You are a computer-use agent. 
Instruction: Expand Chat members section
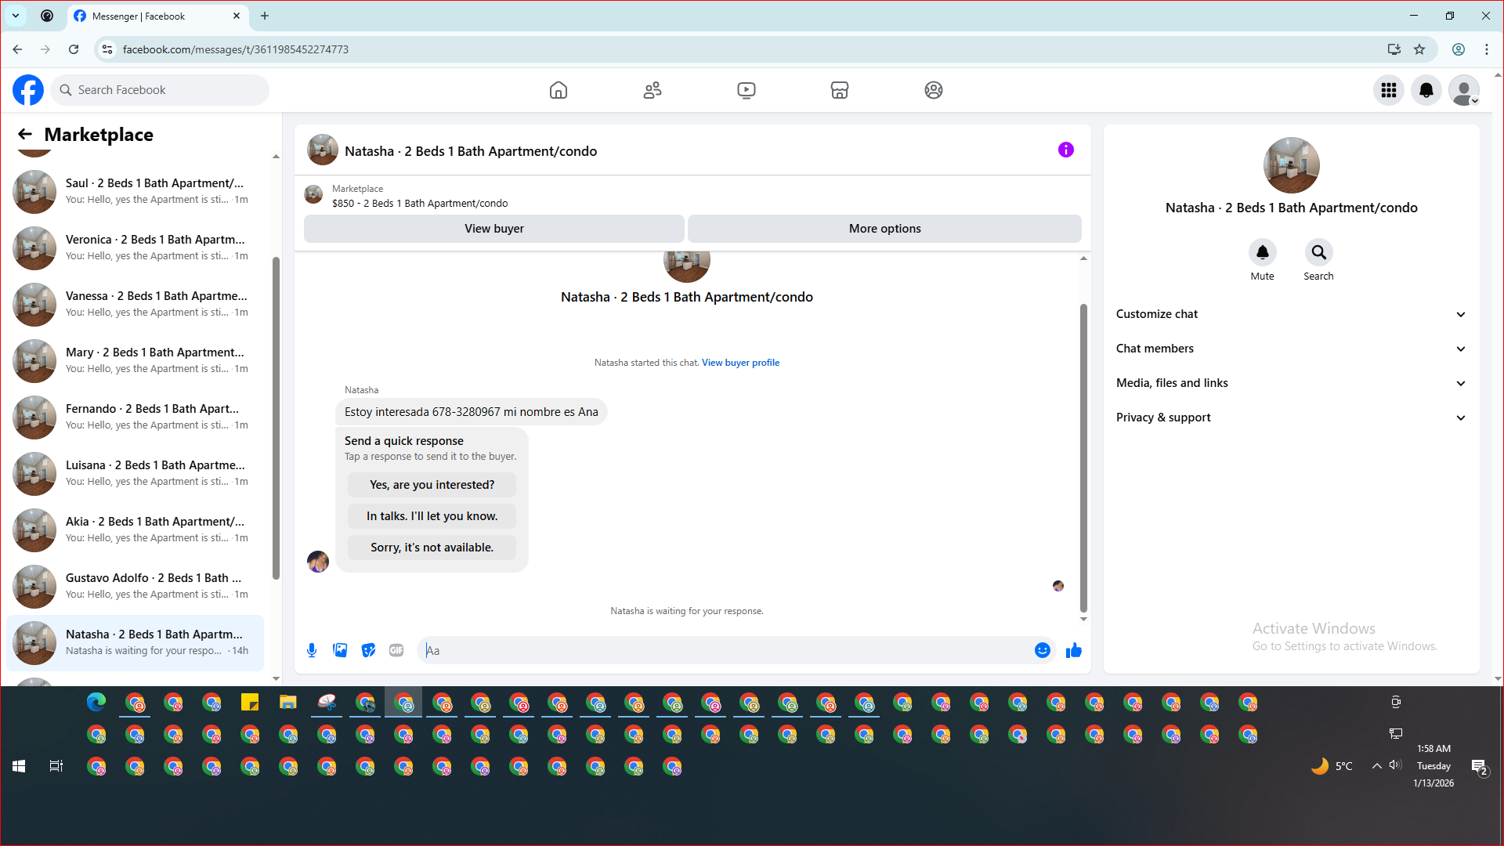coord(1290,349)
